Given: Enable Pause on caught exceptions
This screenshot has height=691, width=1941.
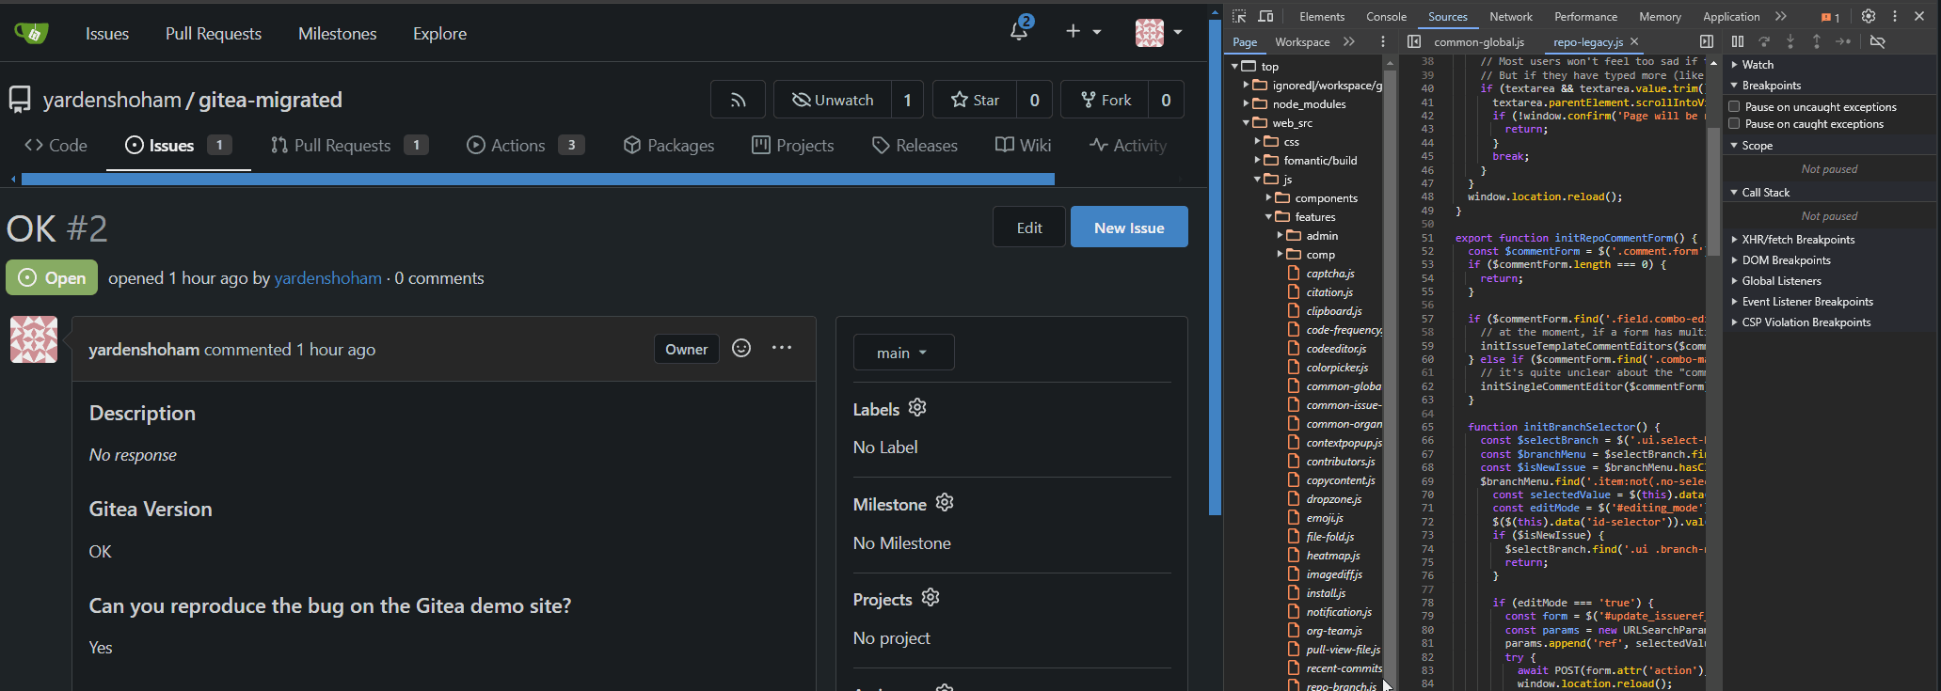Looking at the screenshot, I should click(1735, 124).
